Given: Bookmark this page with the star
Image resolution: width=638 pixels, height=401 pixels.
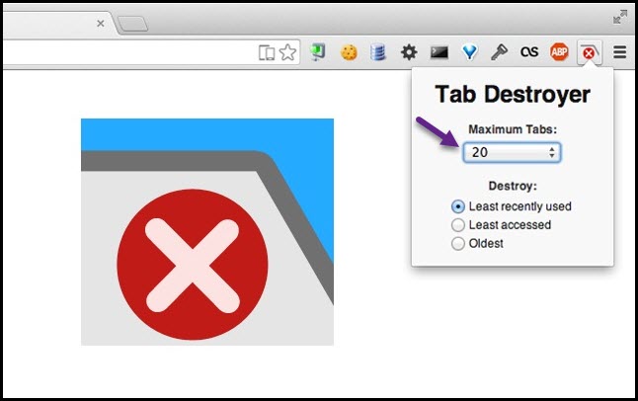Looking at the screenshot, I should point(288,52).
